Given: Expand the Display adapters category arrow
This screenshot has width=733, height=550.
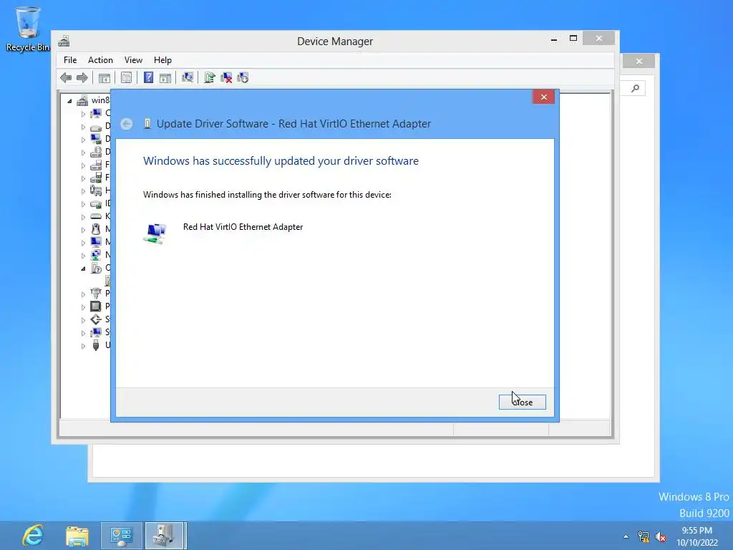Looking at the screenshot, I should pos(83,140).
